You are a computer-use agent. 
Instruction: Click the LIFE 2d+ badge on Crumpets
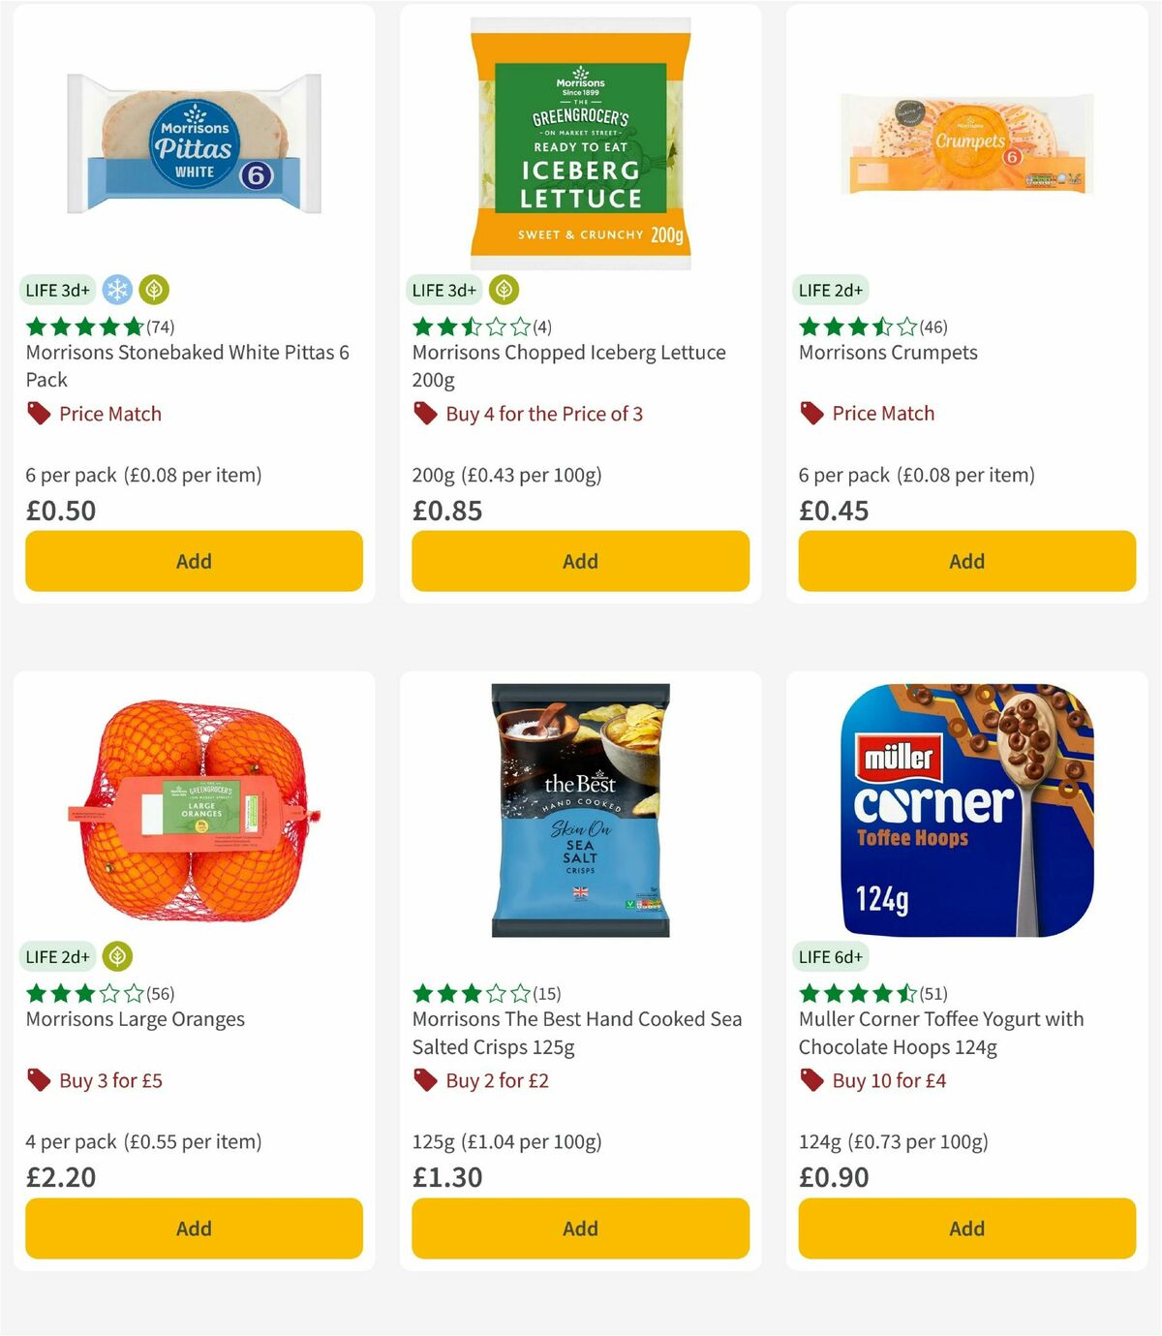pyautogui.click(x=833, y=289)
